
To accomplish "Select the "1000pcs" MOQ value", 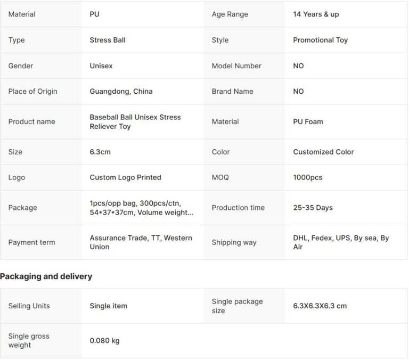I will pos(307,177).
